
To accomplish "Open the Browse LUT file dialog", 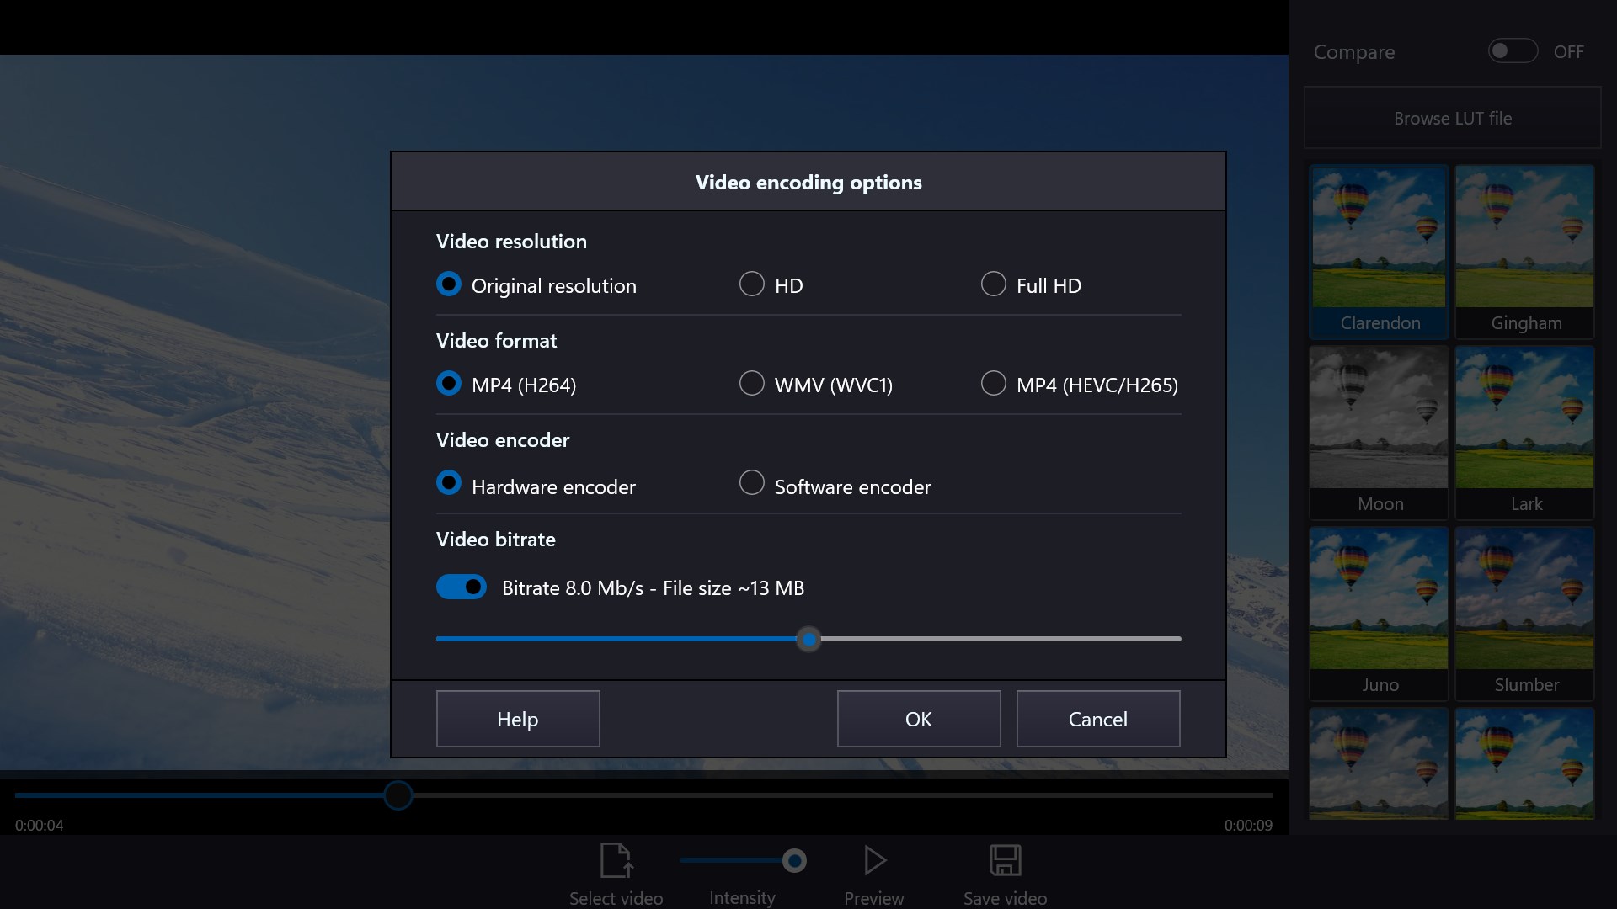I will [1452, 118].
